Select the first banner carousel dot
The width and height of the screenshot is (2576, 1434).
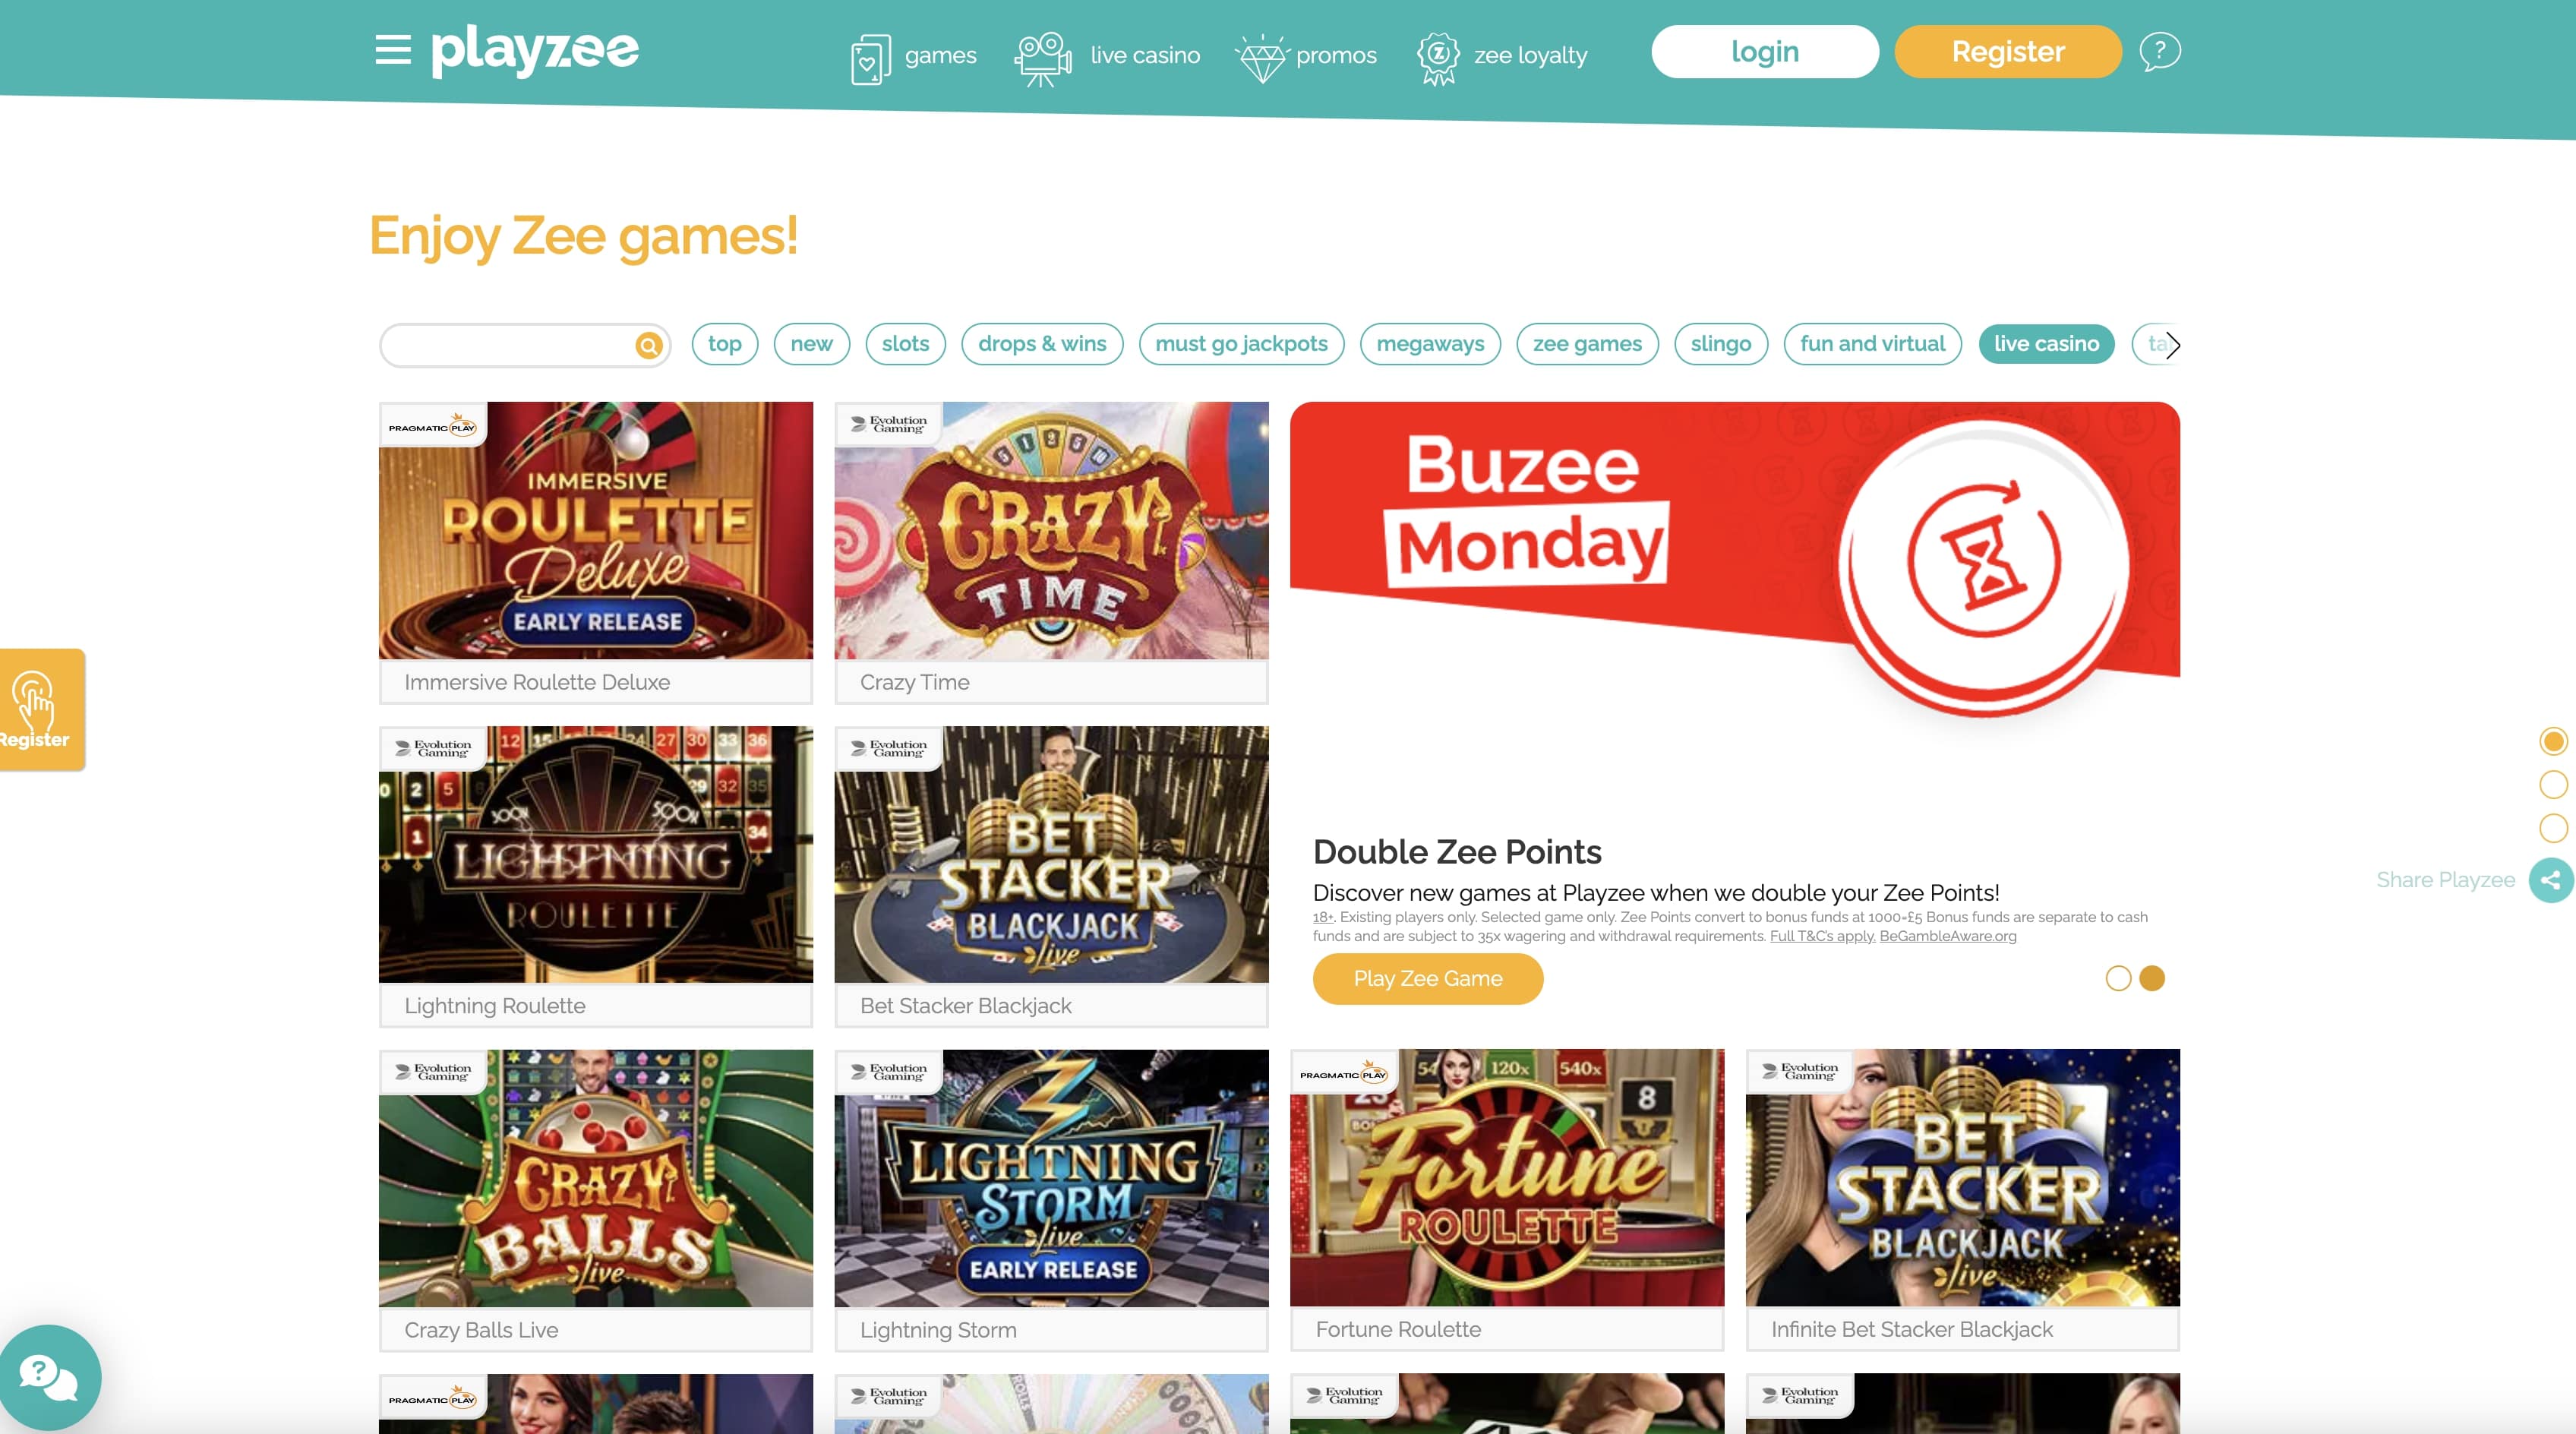tap(2118, 978)
